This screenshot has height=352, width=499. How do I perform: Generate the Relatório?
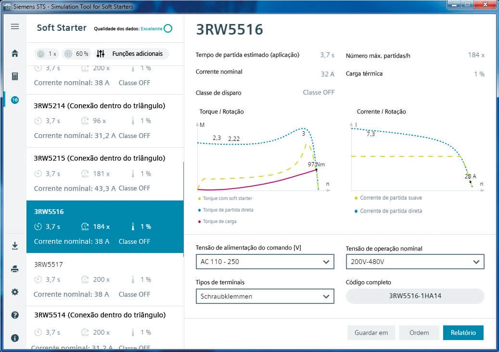click(x=463, y=332)
